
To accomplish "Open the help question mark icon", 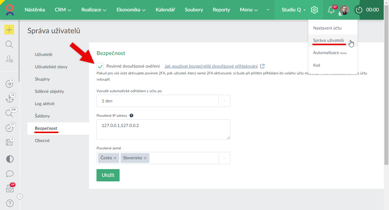I will [10, 203].
